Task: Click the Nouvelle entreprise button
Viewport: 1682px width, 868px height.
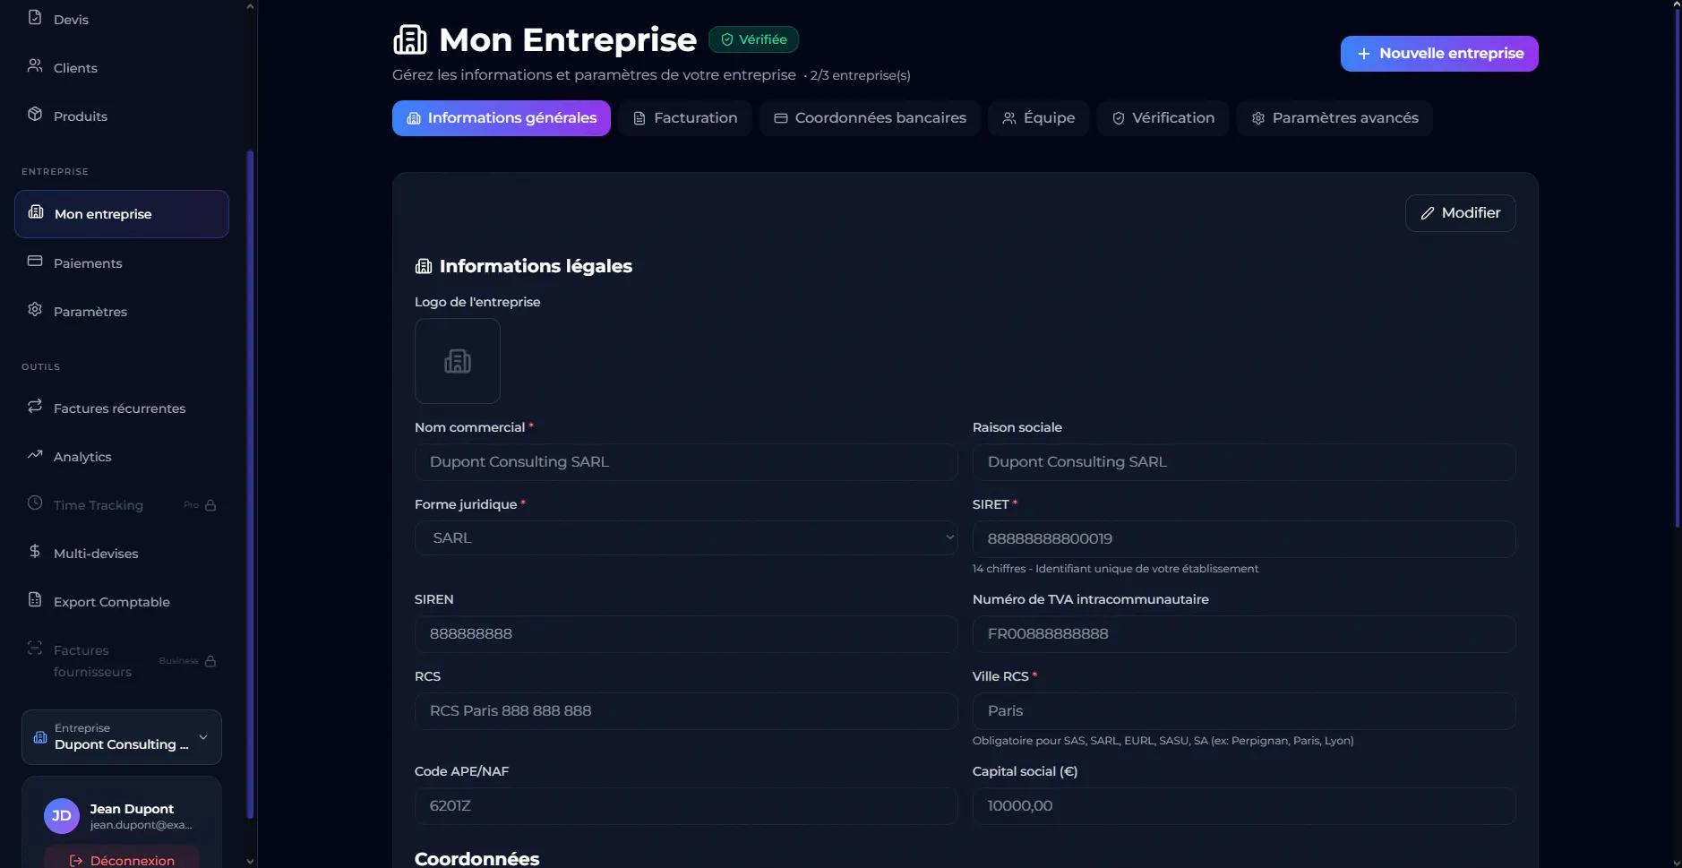Action: click(x=1439, y=54)
